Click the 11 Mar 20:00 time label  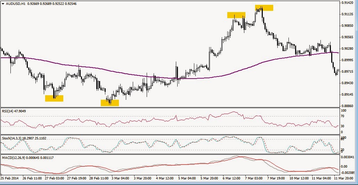tap(343, 178)
